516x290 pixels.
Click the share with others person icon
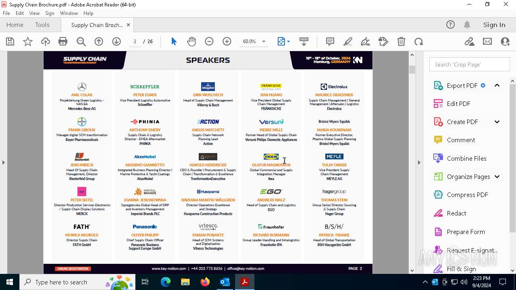point(505,41)
